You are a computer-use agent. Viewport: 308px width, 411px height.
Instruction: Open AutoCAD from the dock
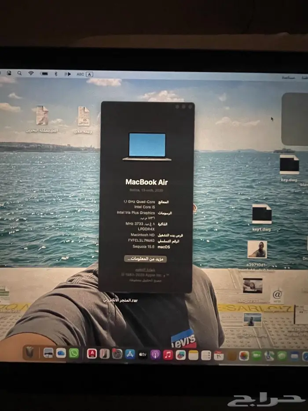pos(92,353)
